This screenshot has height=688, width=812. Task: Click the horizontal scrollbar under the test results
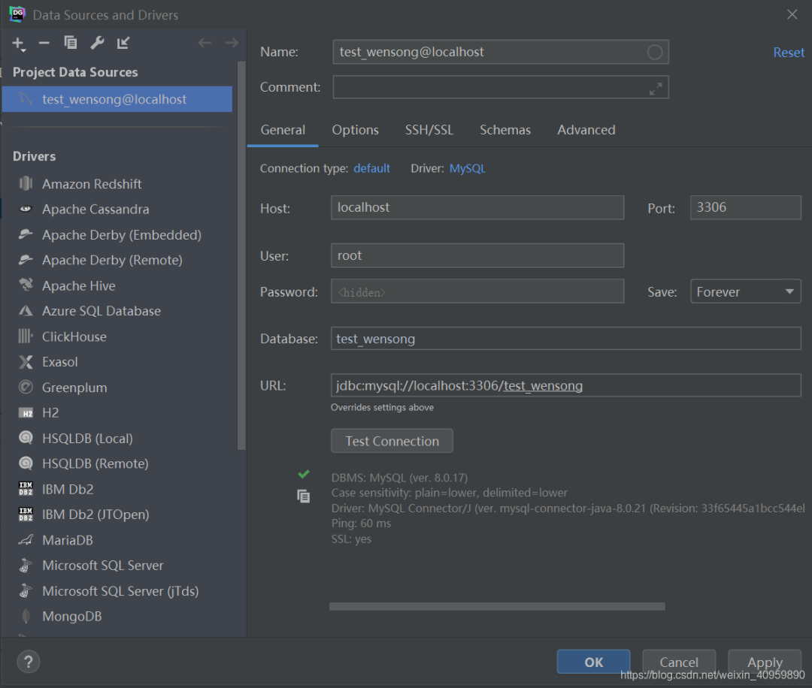click(496, 606)
